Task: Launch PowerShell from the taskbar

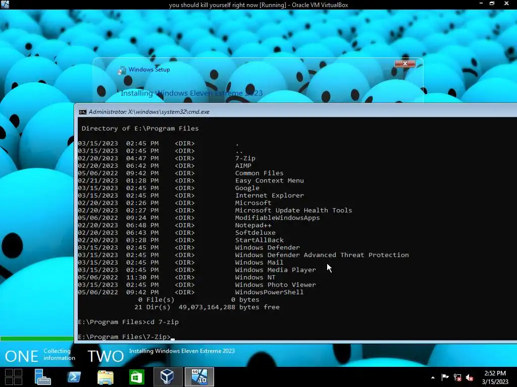Action: 74,377
